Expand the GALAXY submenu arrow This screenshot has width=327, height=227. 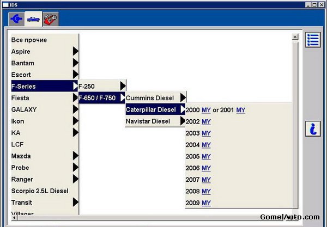click(76, 109)
